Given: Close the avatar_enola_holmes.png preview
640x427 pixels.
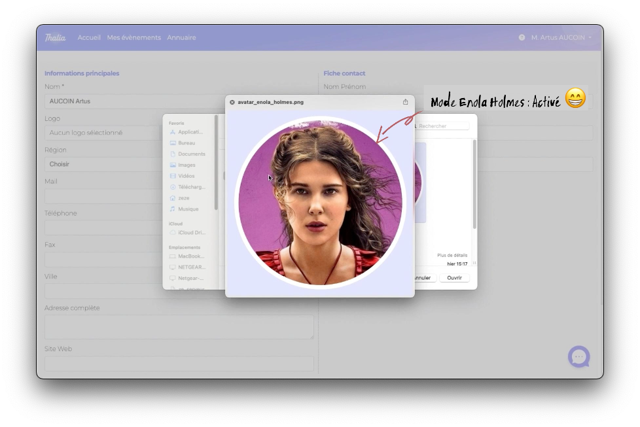Looking at the screenshot, I should coord(232,102).
